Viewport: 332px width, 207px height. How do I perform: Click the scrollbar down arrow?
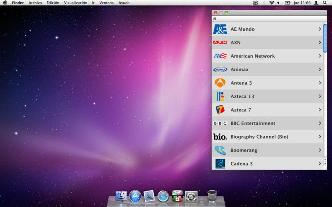tap(325, 164)
